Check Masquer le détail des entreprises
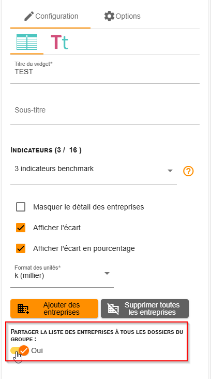 coord(21,207)
